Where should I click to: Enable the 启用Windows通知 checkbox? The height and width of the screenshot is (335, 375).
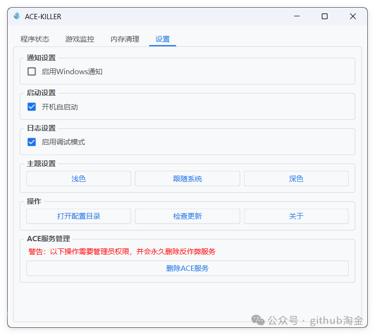tap(32, 71)
